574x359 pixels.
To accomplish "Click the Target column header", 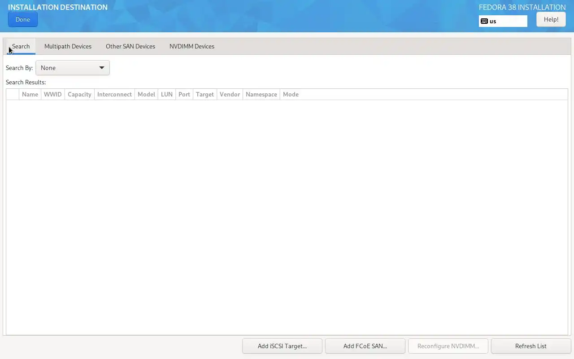I will coord(205,94).
